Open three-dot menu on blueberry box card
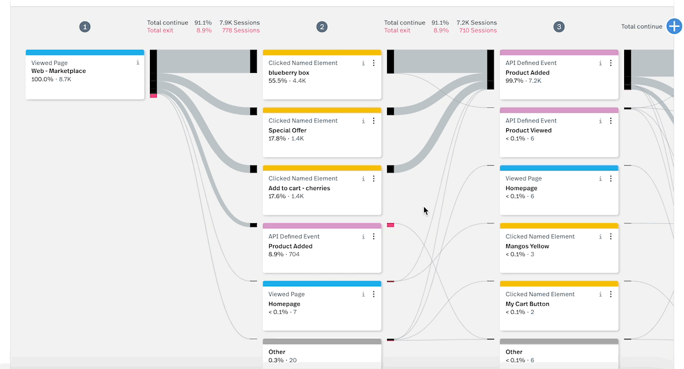 (374, 63)
